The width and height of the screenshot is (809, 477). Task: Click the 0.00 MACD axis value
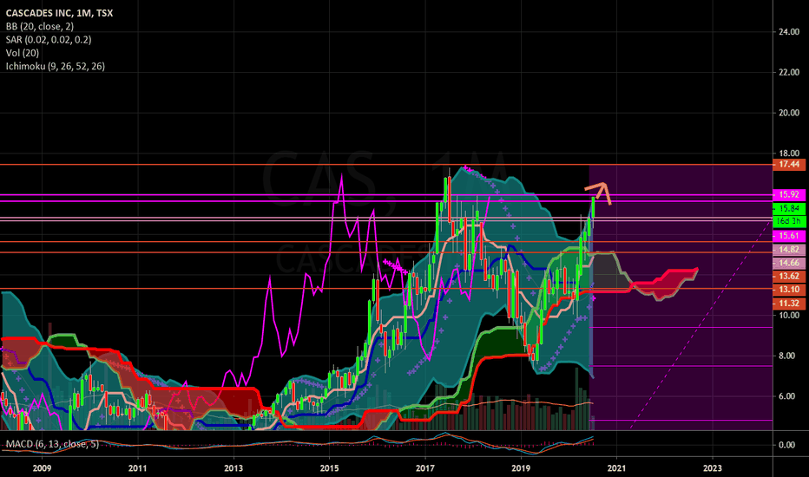tap(787, 445)
